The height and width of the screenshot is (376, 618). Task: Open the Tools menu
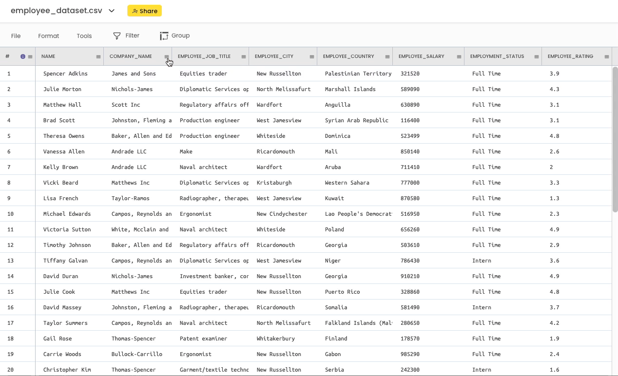[84, 36]
